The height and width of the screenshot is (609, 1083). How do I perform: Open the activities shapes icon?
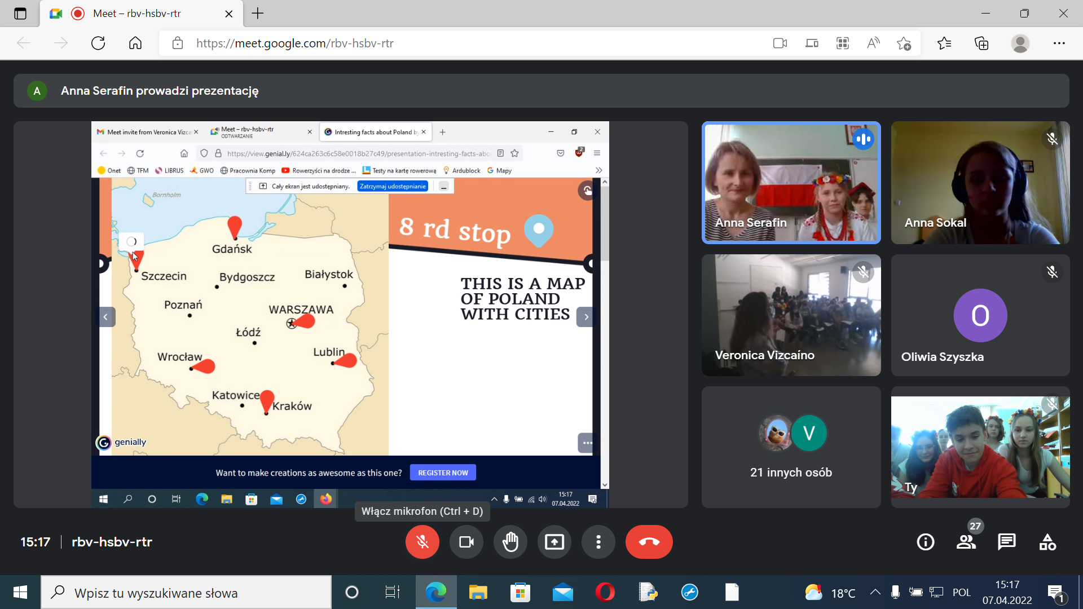click(x=1047, y=542)
